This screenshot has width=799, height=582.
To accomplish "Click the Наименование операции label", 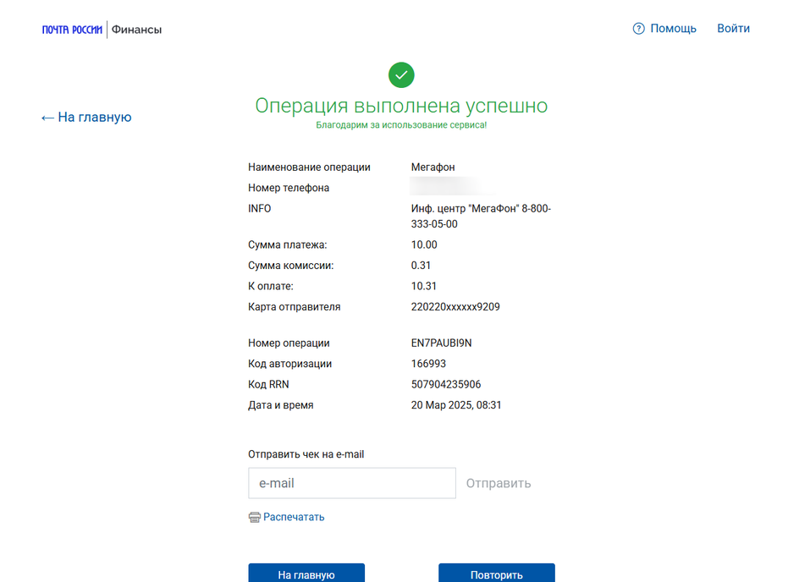I will coord(309,167).
